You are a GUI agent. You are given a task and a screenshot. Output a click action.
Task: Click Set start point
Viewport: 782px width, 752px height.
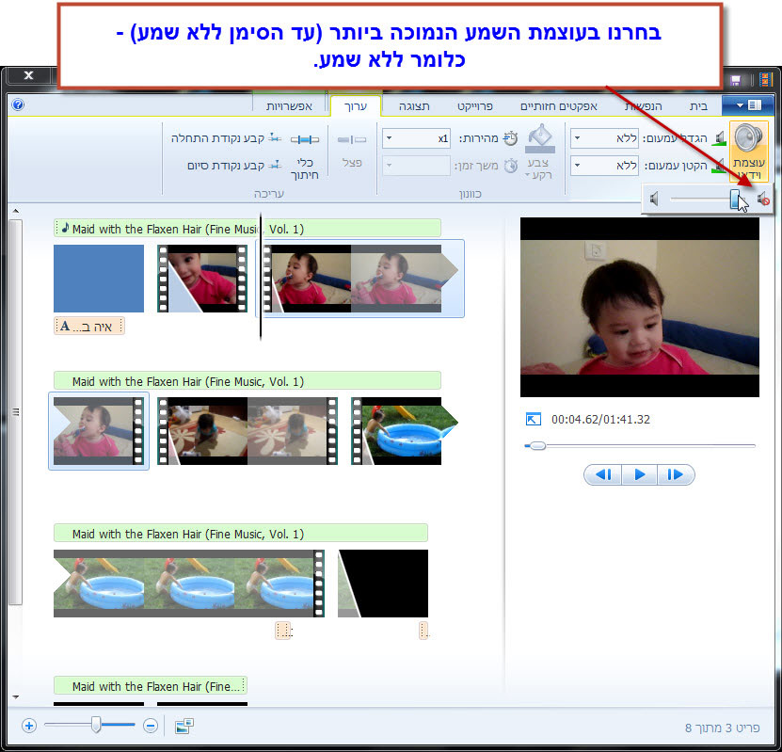pyautogui.click(x=226, y=138)
